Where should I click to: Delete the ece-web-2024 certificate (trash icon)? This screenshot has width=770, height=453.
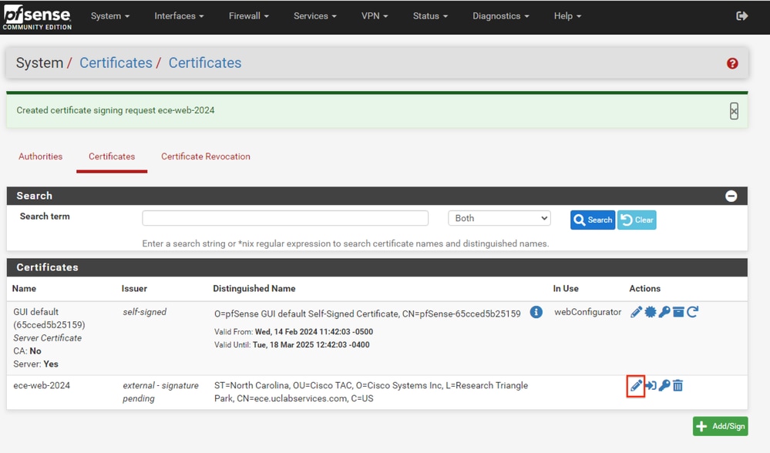point(678,386)
